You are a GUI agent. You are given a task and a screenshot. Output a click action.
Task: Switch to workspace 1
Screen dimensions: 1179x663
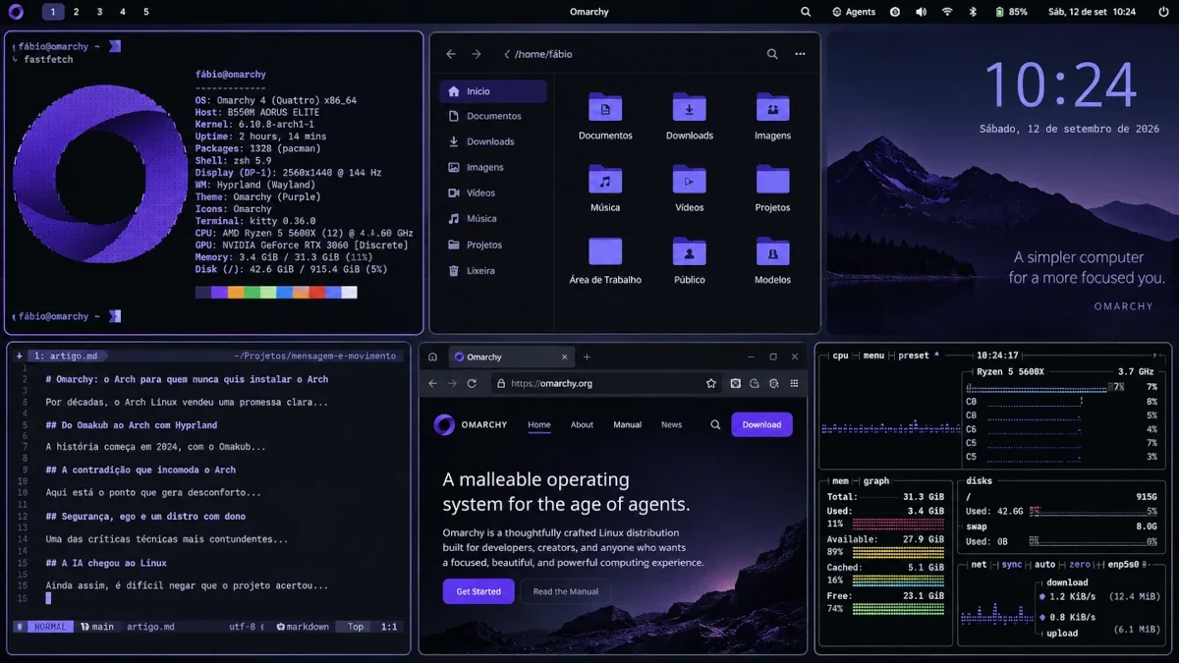(54, 12)
